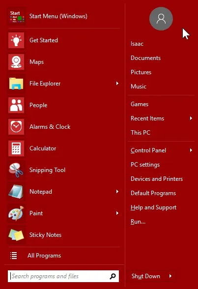
Task: Click the Sticky Notes icon
Action: click(16, 235)
